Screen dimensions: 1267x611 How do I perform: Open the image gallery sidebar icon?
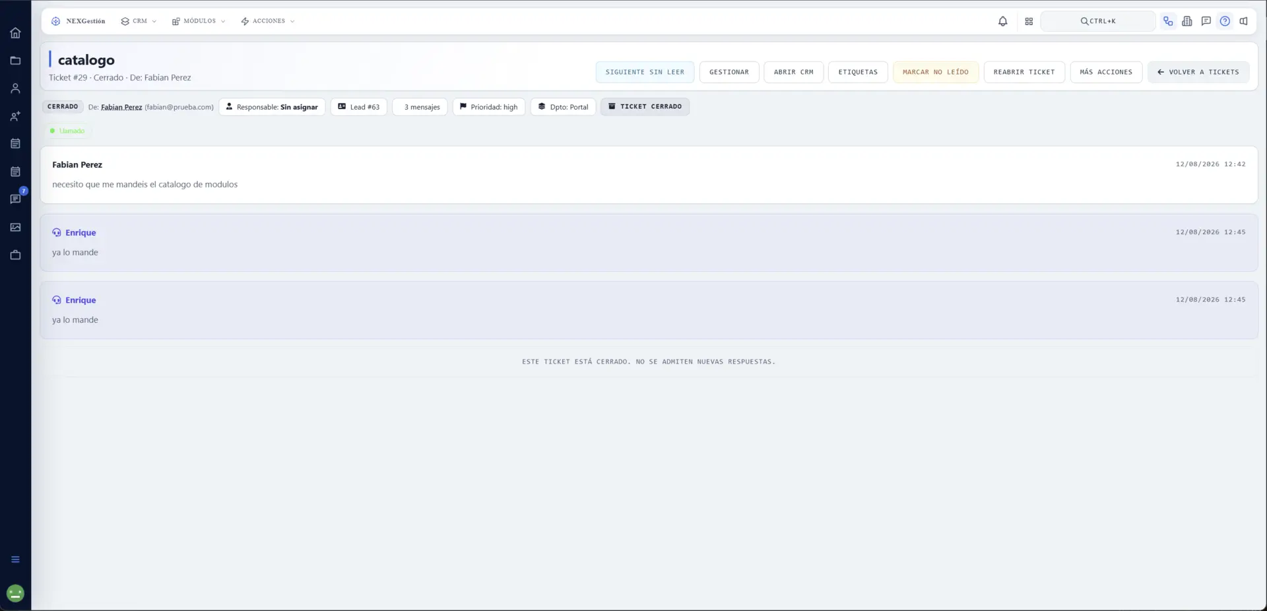(x=15, y=227)
